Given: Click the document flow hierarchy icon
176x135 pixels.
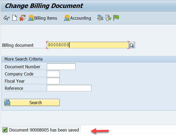Looking at the screenshot, I should [x=100, y=18].
